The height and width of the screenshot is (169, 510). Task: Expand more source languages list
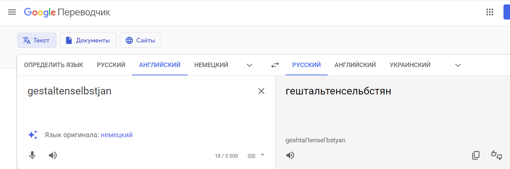coord(250,65)
